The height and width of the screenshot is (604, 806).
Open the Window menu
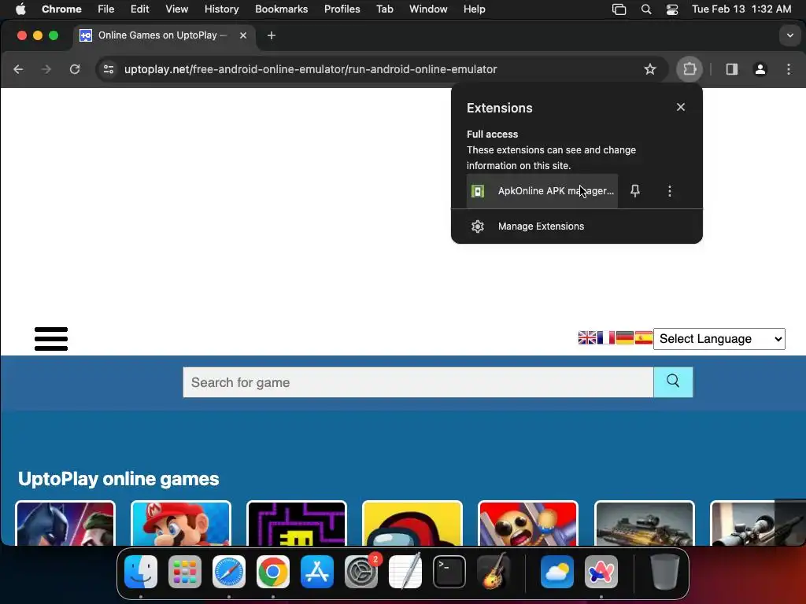point(428,9)
